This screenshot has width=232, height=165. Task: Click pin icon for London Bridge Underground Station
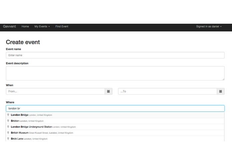point(8,127)
